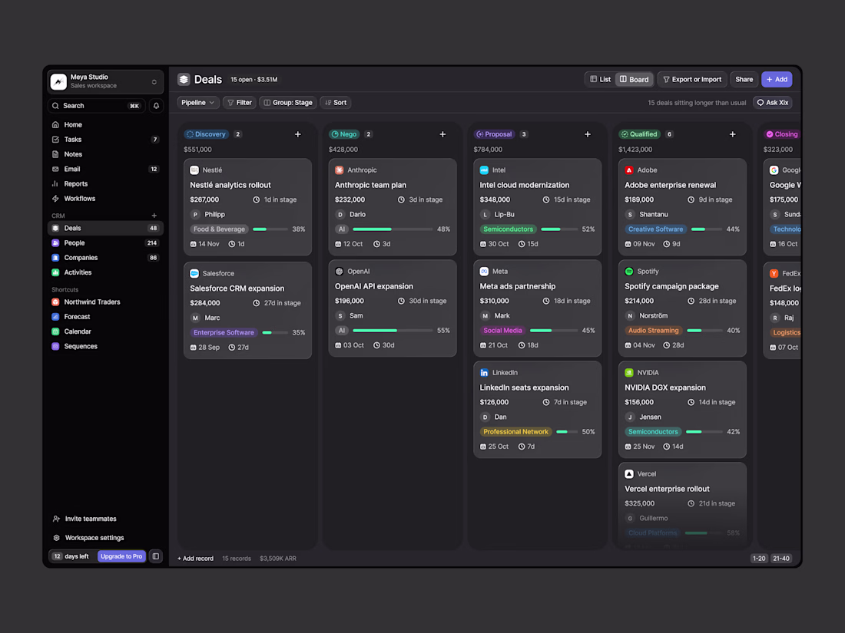Screen dimensions: 845x633
Task: Open Export or Import options
Action: pyautogui.click(x=692, y=79)
